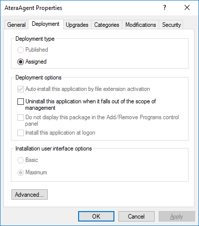The height and width of the screenshot is (226, 199).
Task: Open the Security tab
Action: (171, 25)
